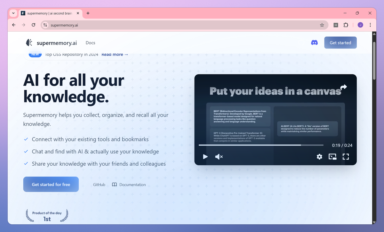Go to supermemory.ai home text
Image resolution: width=384 pixels, height=232 pixels.
point(57,43)
